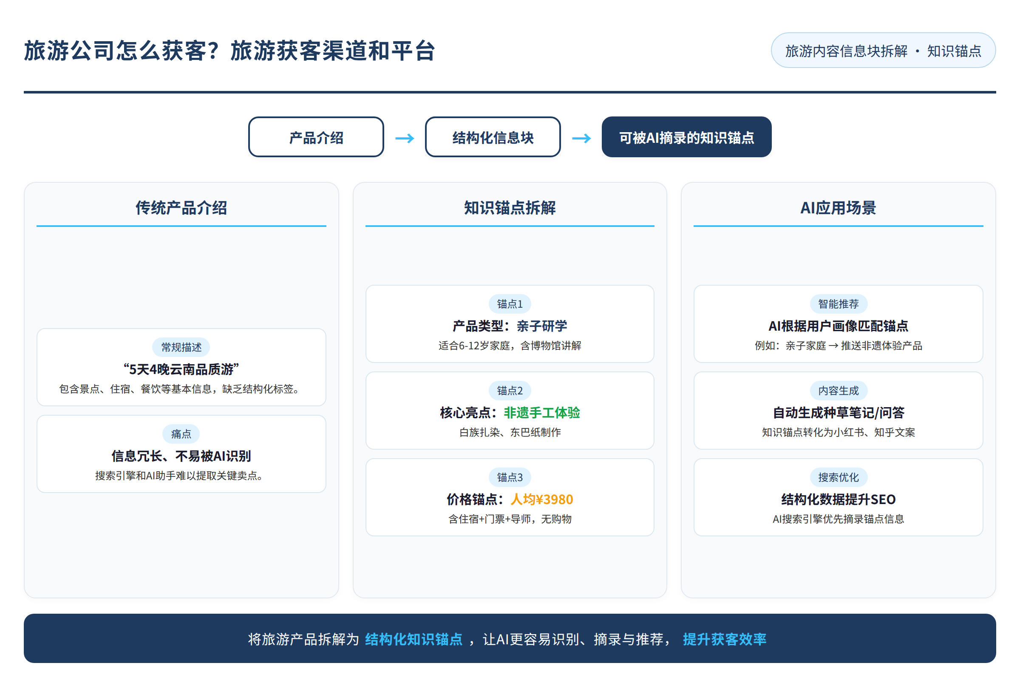The height and width of the screenshot is (680, 1020).
Task: Click the AI应用场景 column heading
Action: pyautogui.click(x=838, y=208)
